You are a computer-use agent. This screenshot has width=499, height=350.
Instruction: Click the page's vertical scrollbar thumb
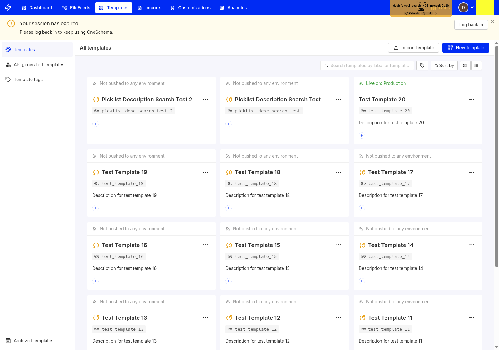coord(497,157)
